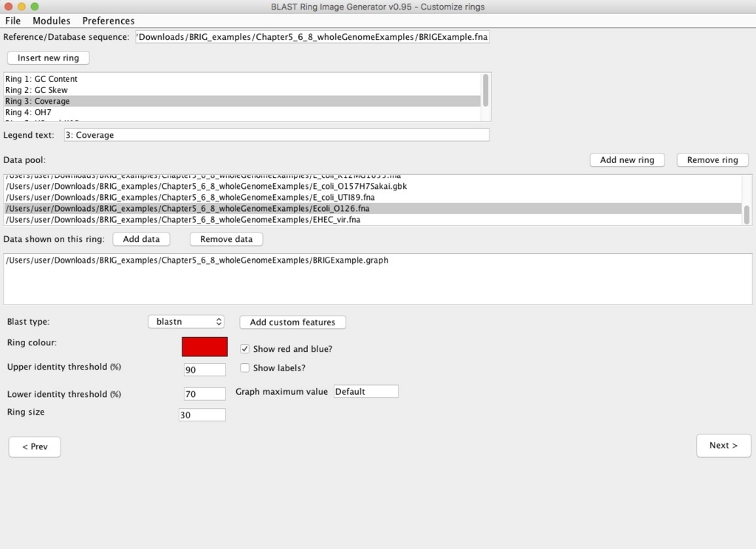Viewport: 756px width, 549px height.
Task: Select BRIGExample.graph in ring data list
Action: pos(378,260)
